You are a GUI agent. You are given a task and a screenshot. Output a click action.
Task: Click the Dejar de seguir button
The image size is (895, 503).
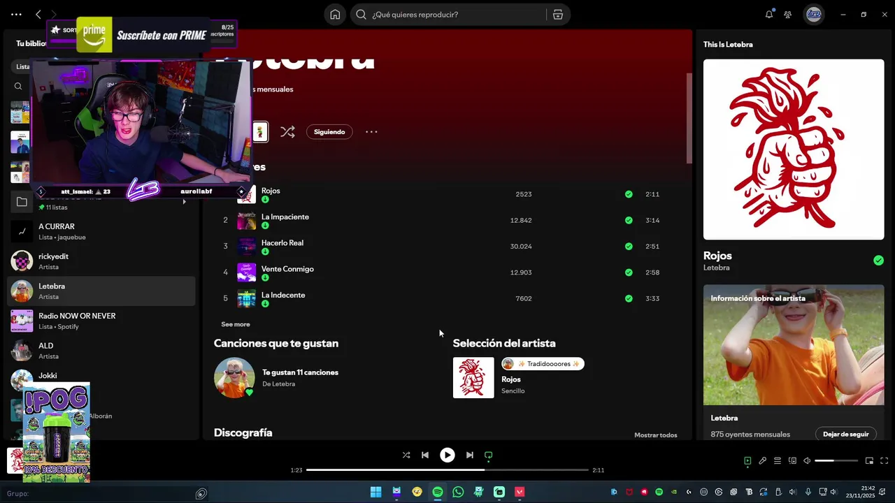pyautogui.click(x=846, y=434)
